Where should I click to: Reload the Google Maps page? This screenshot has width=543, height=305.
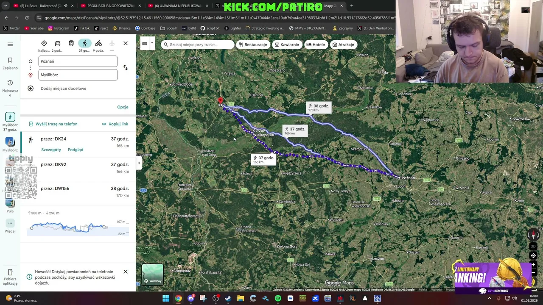[27, 18]
